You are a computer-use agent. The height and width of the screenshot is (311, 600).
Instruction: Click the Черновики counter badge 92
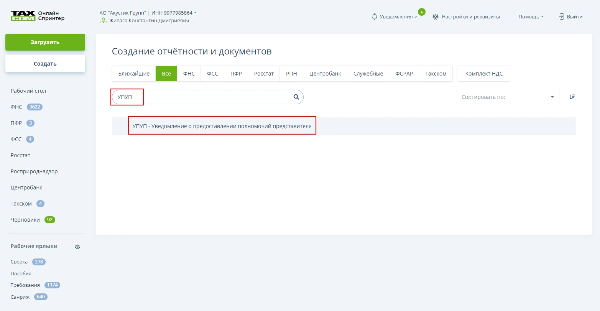pos(50,220)
